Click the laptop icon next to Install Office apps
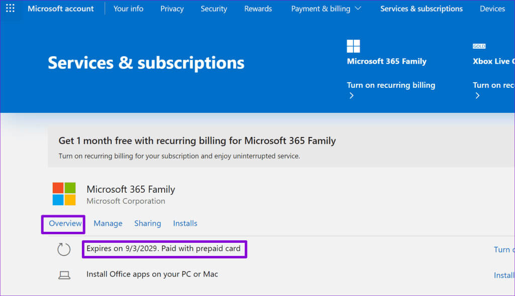This screenshot has height=296, width=515. 64,275
